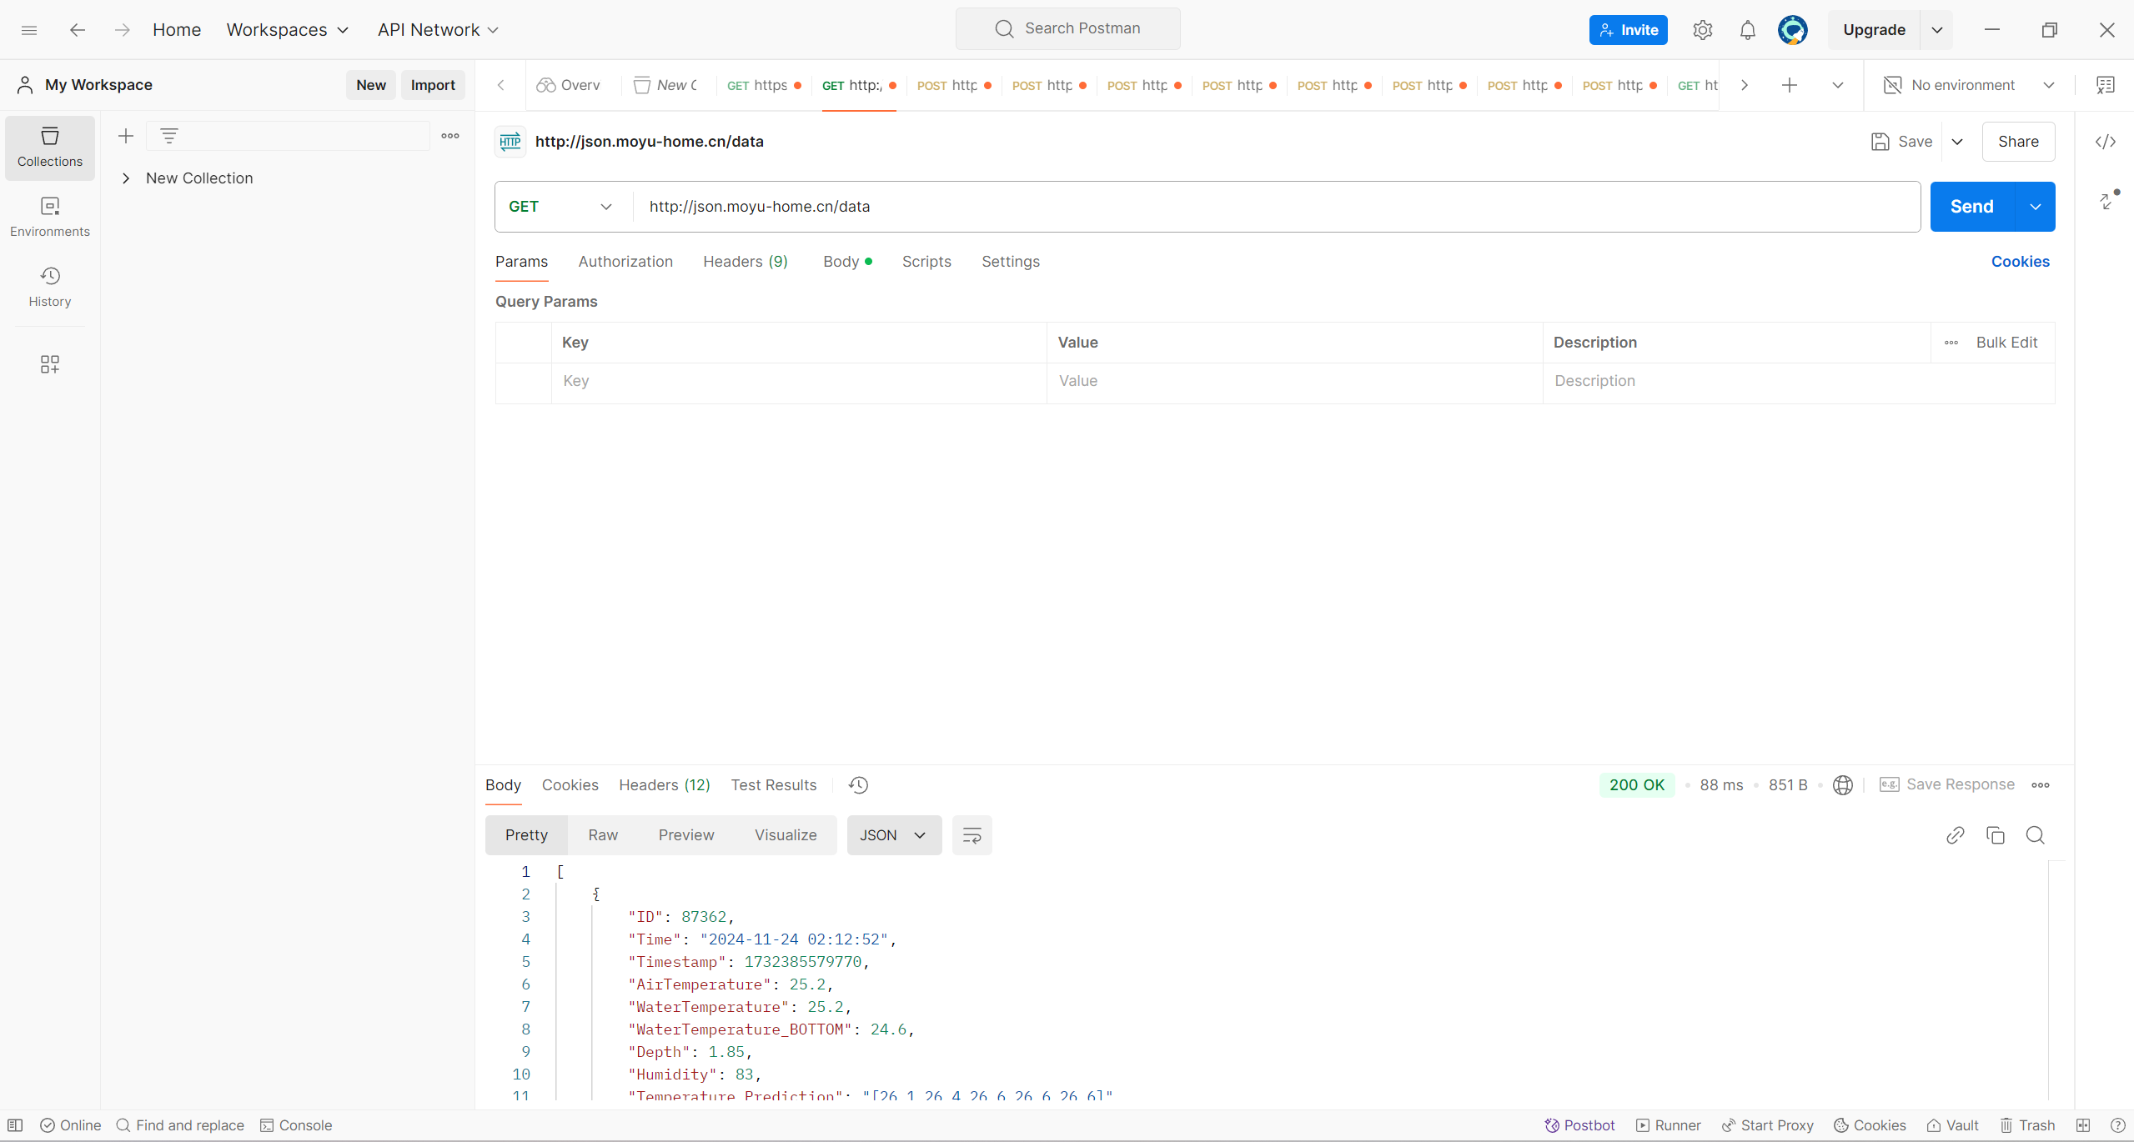Screen dimensions: 2134x1142
Task: Expand the API Network dropdown
Action: tap(438, 30)
